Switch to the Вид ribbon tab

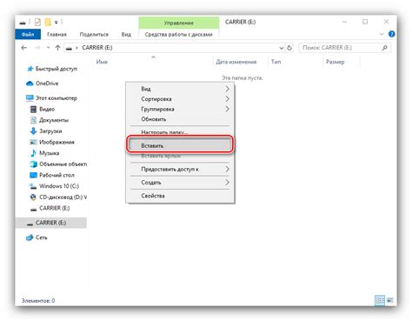click(x=126, y=34)
